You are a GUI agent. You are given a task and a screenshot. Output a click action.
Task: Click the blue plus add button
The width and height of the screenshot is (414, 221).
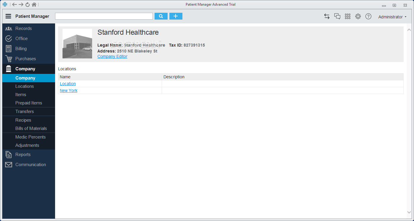176,16
